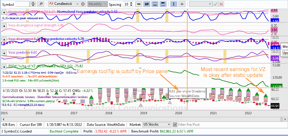
Task: Click the Cursor Bar 399 status text
Action: (31, 125)
